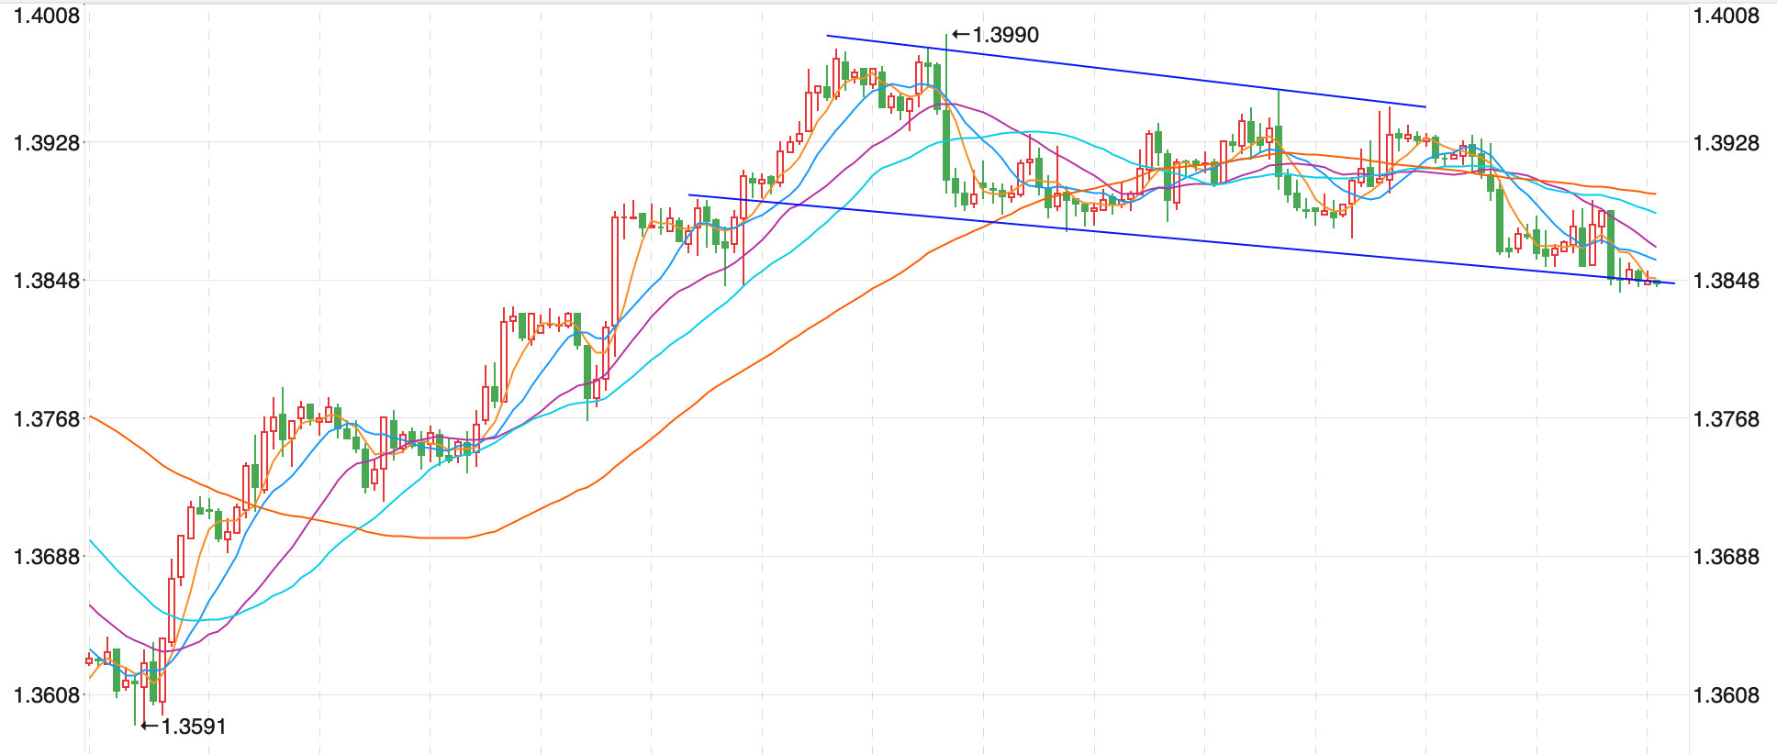Screen dimensions: 1777x754
Task: Click 1.4008 on the left price axis
Action: click(46, 16)
